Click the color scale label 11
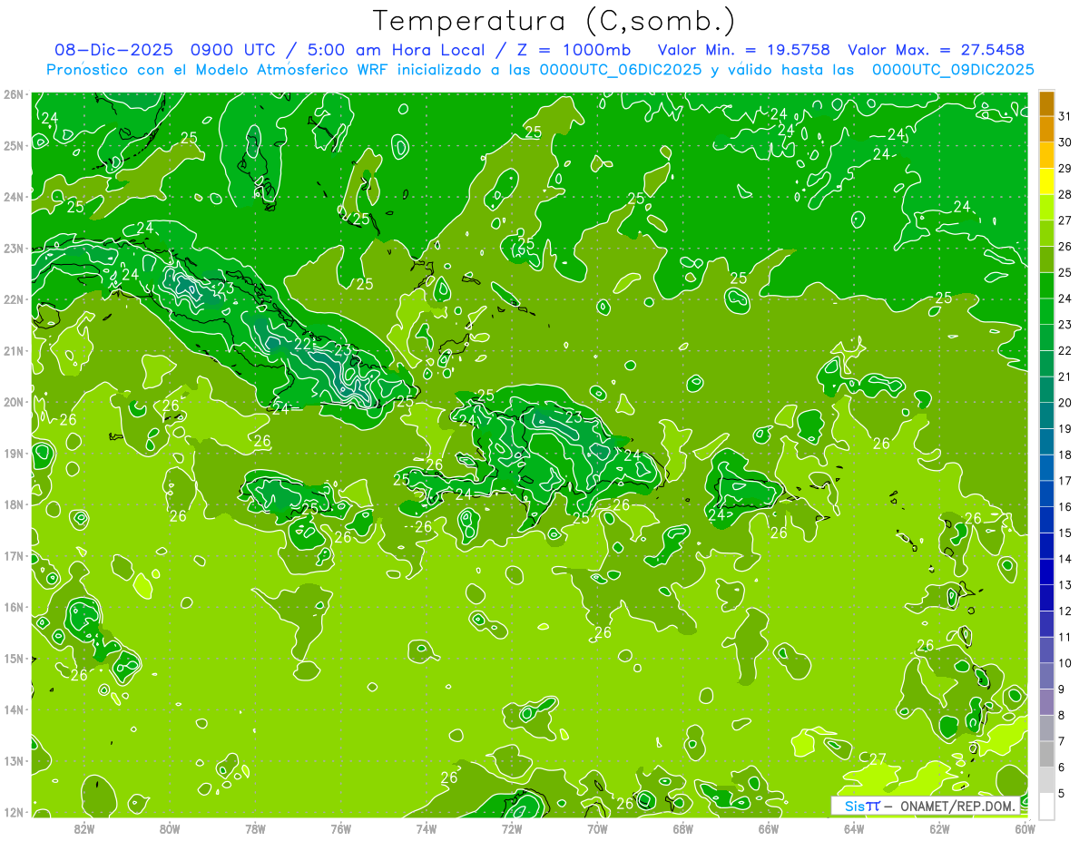This screenshot has width=1089, height=841. tap(1065, 637)
